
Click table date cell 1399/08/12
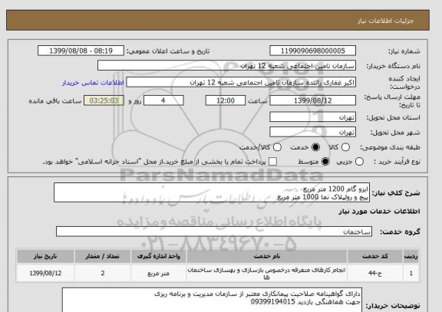point(45,273)
